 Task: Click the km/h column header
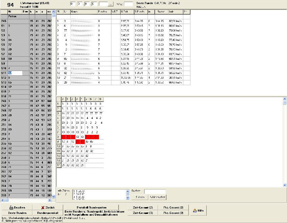175,12
